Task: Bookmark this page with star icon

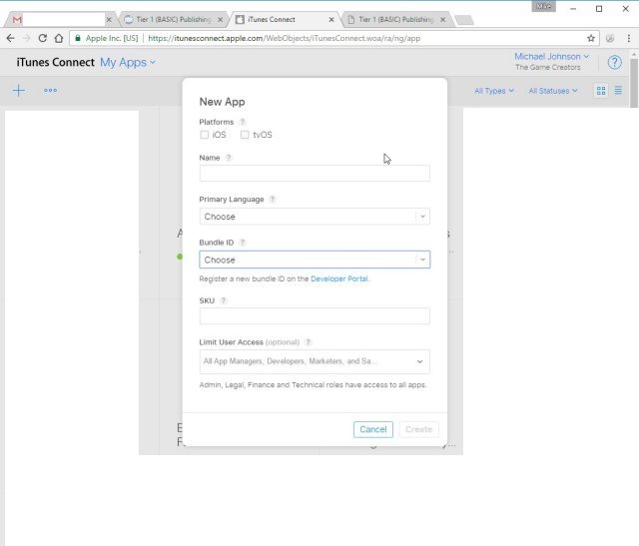Action: coord(591,38)
